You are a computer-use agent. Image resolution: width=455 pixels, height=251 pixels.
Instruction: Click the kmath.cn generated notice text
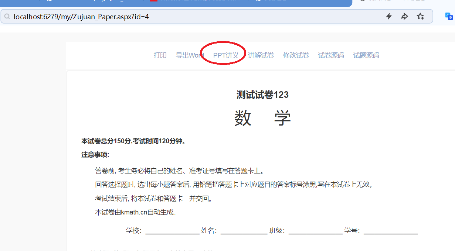coord(136,212)
